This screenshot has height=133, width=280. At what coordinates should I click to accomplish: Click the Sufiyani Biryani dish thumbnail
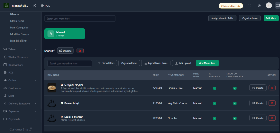pyautogui.click(x=52, y=88)
